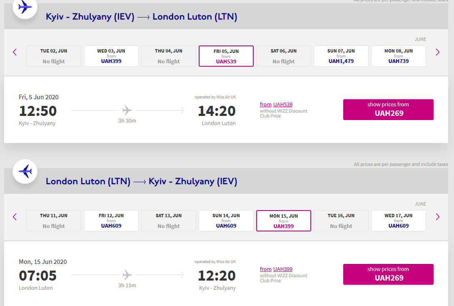The width and height of the screenshot is (454, 306).
Task: Pick Wed 17 Jun return date
Action: pyautogui.click(x=399, y=221)
